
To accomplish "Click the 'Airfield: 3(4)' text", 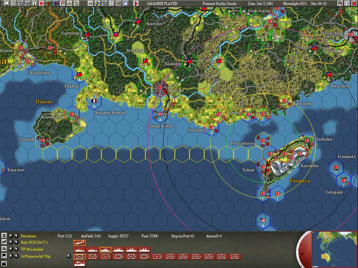I will [91, 236].
